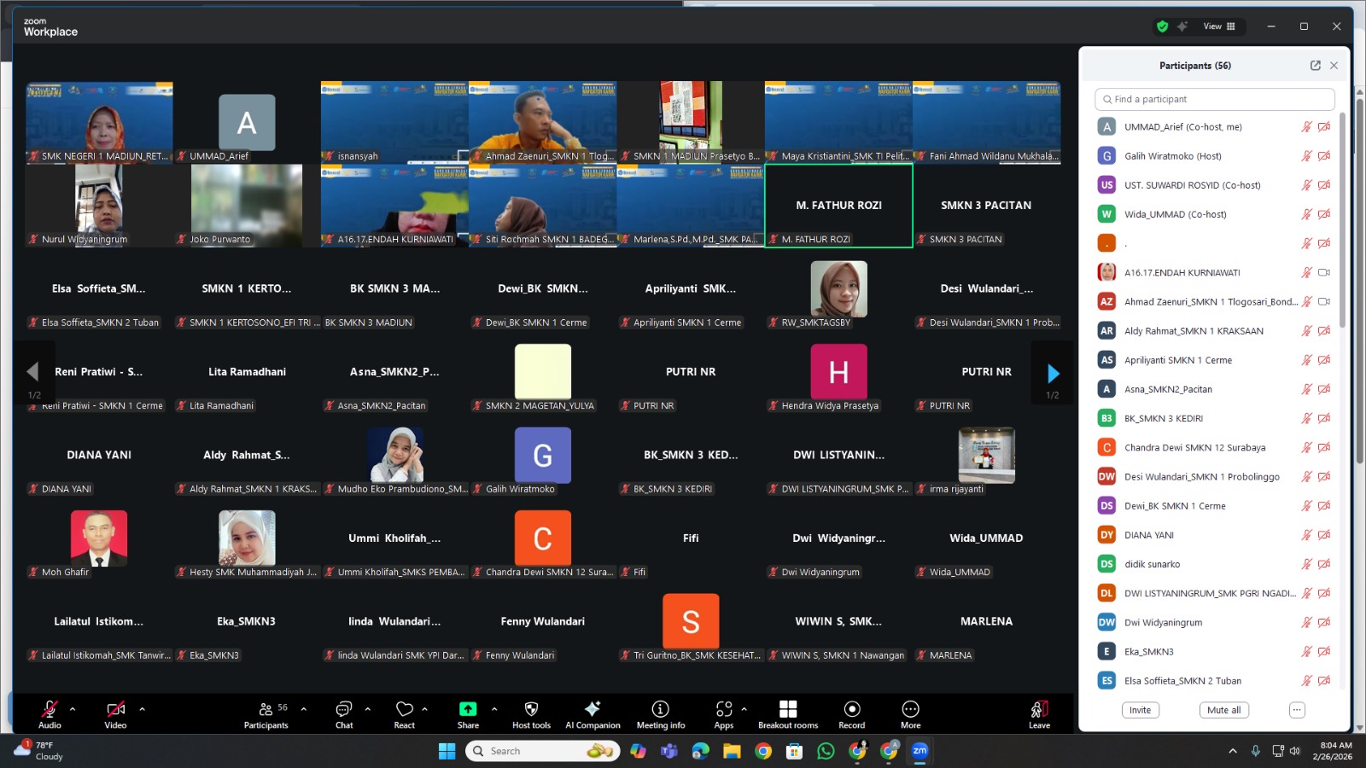The height and width of the screenshot is (768, 1366).
Task: Open the Chat panel
Action: (344, 710)
